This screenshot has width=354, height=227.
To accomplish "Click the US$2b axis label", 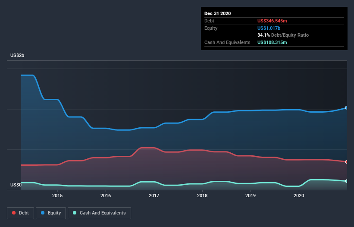I will [17, 55].
